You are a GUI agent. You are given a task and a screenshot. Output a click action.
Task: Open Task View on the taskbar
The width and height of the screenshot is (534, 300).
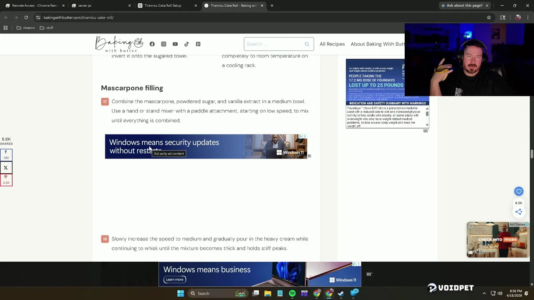pyautogui.click(x=256, y=293)
